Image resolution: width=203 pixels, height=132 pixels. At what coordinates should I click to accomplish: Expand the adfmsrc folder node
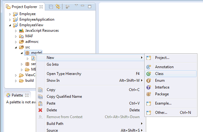(x=16, y=42)
